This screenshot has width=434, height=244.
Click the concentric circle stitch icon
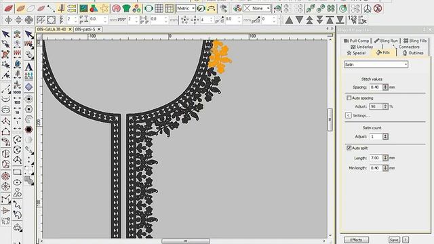[x=28, y=99]
